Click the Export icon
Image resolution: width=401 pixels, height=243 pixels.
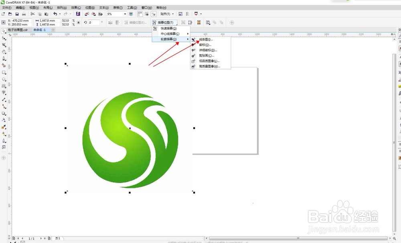(x=93, y=14)
